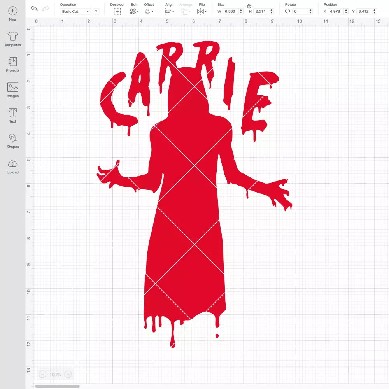Click the Rotate icon
The image size is (389, 389).
[287, 11]
